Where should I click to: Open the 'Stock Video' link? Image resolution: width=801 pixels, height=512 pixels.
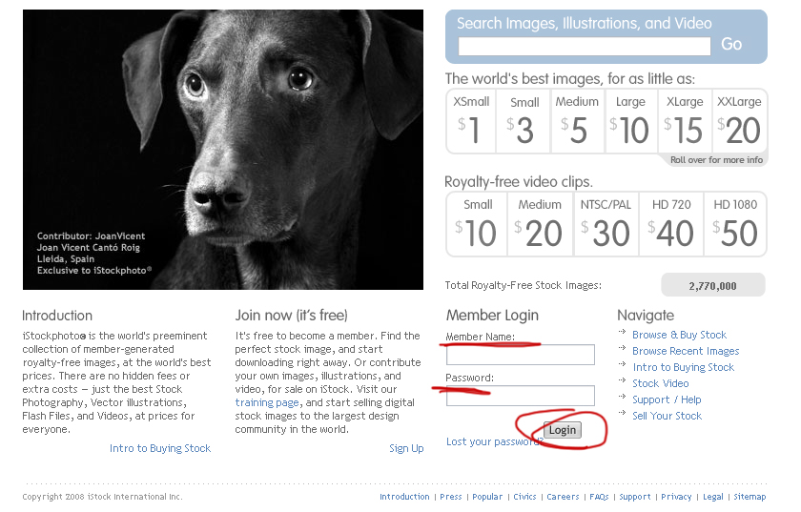pyautogui.click(x=661, y=383)
